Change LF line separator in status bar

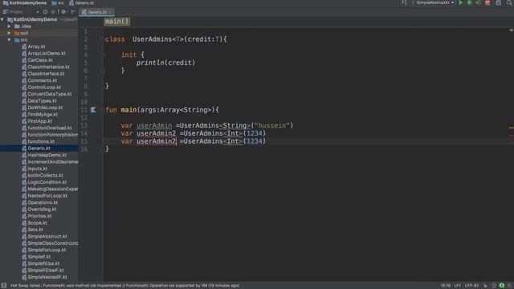click(457, 286)
